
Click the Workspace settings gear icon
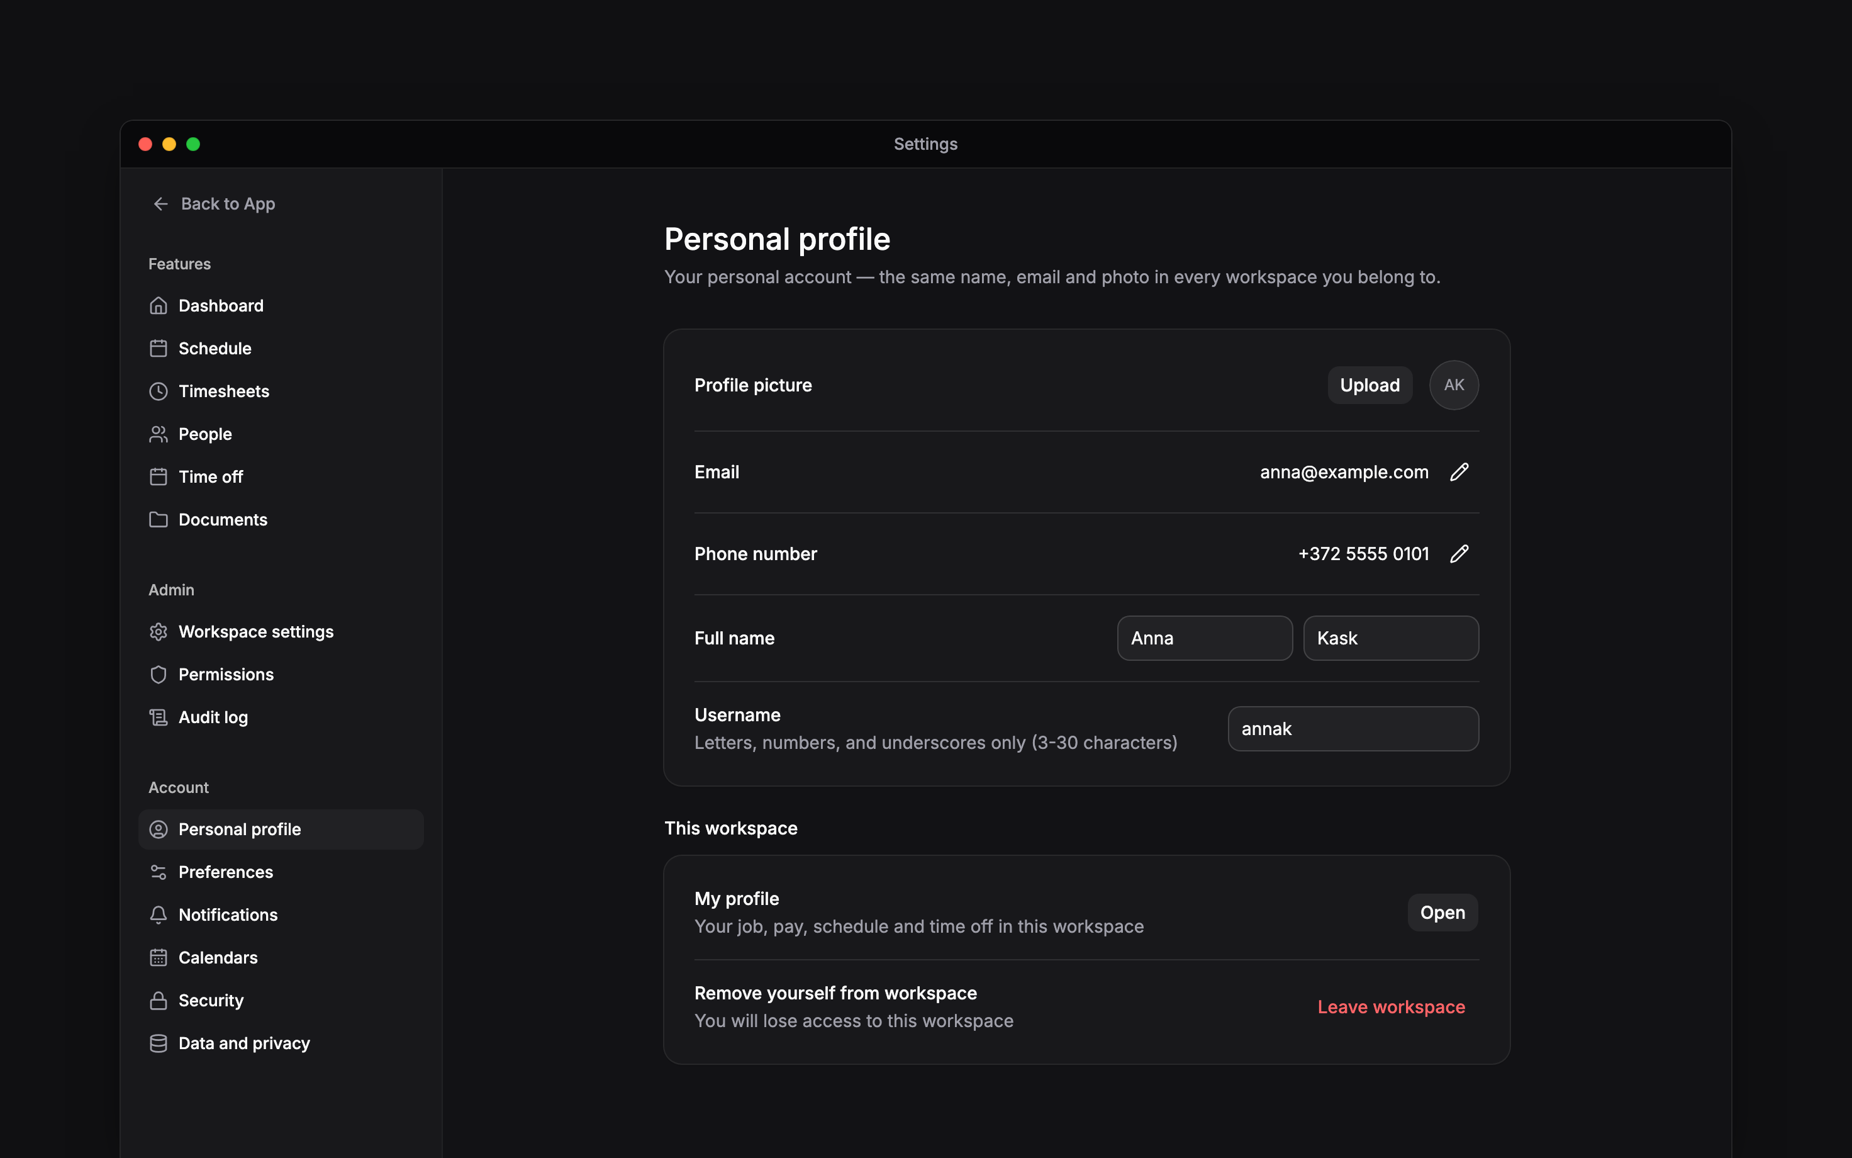[x=159, y=632]
